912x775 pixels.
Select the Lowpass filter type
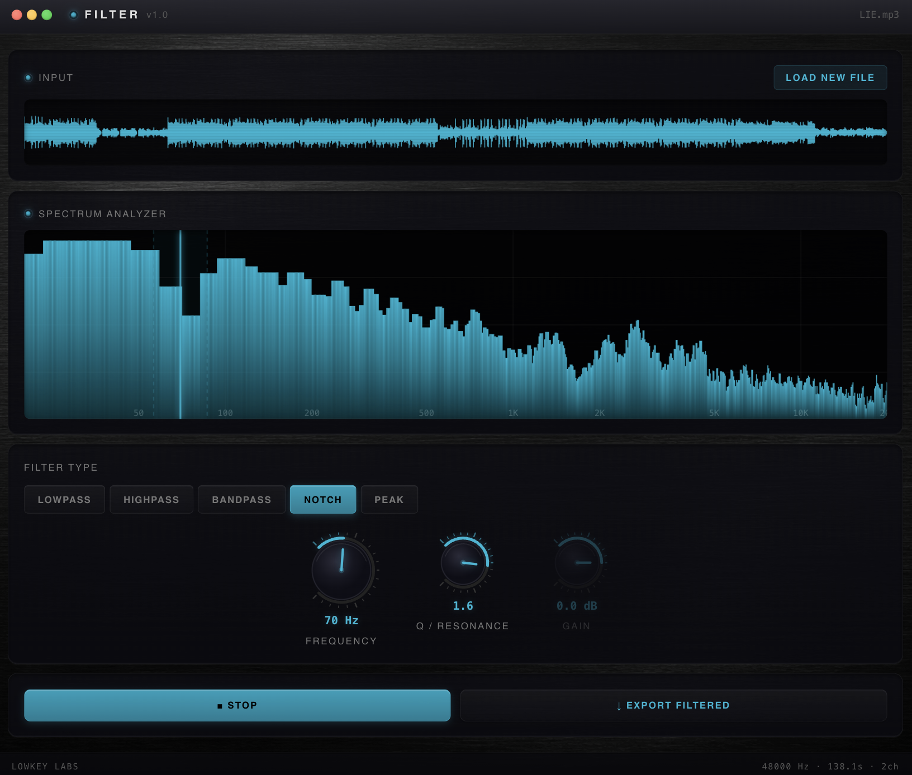coord(64,500)
